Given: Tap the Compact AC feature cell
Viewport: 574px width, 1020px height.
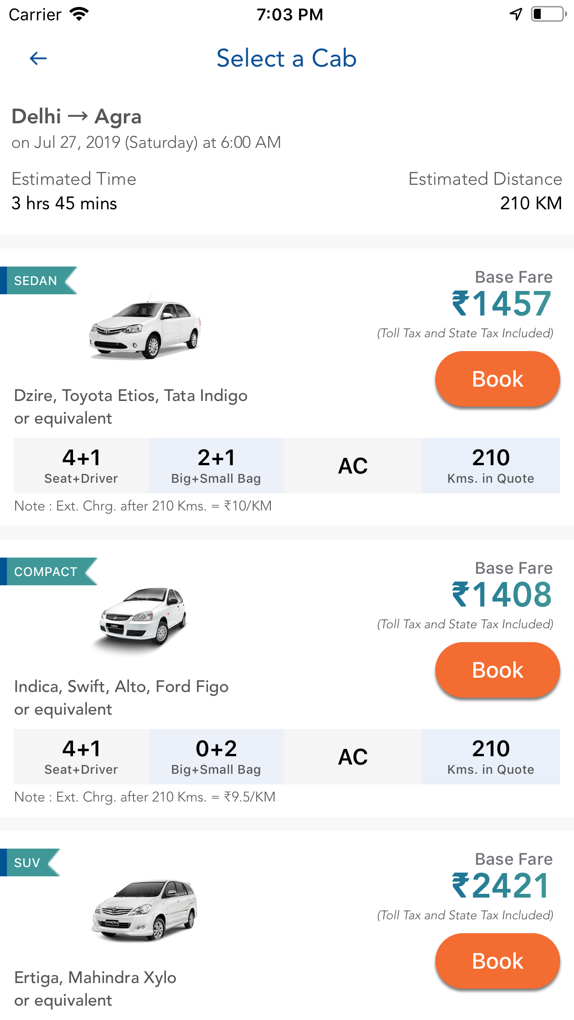Looking at the screenshot, I should pos(353,757).
